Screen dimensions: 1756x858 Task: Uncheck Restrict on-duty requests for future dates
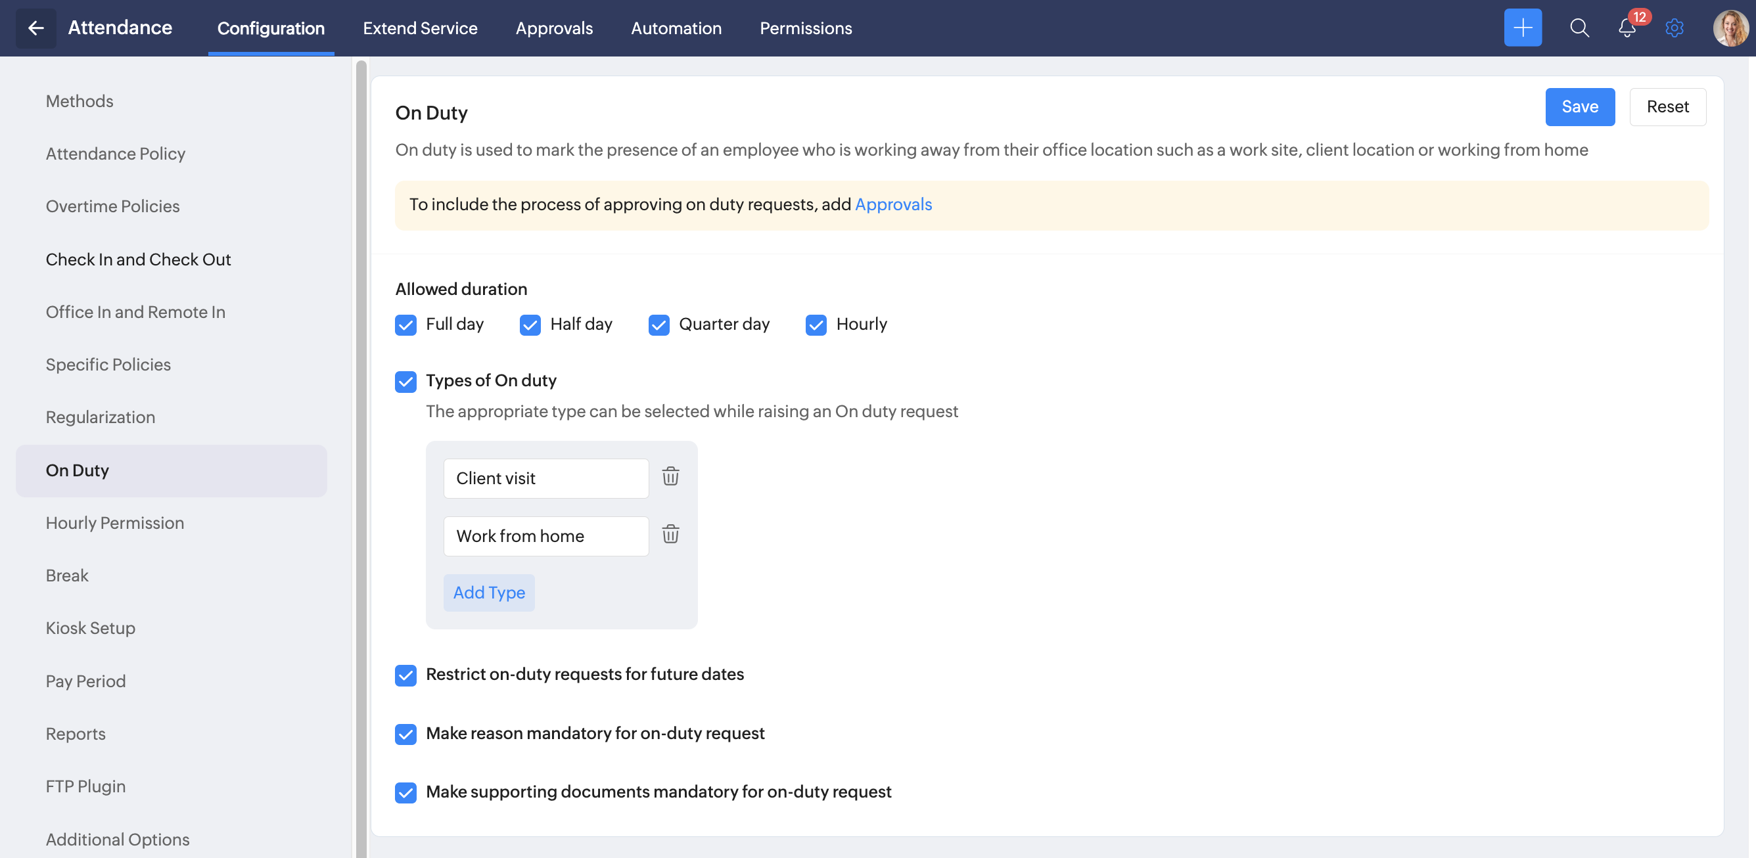pyautogui.click(x=405, y=675)
